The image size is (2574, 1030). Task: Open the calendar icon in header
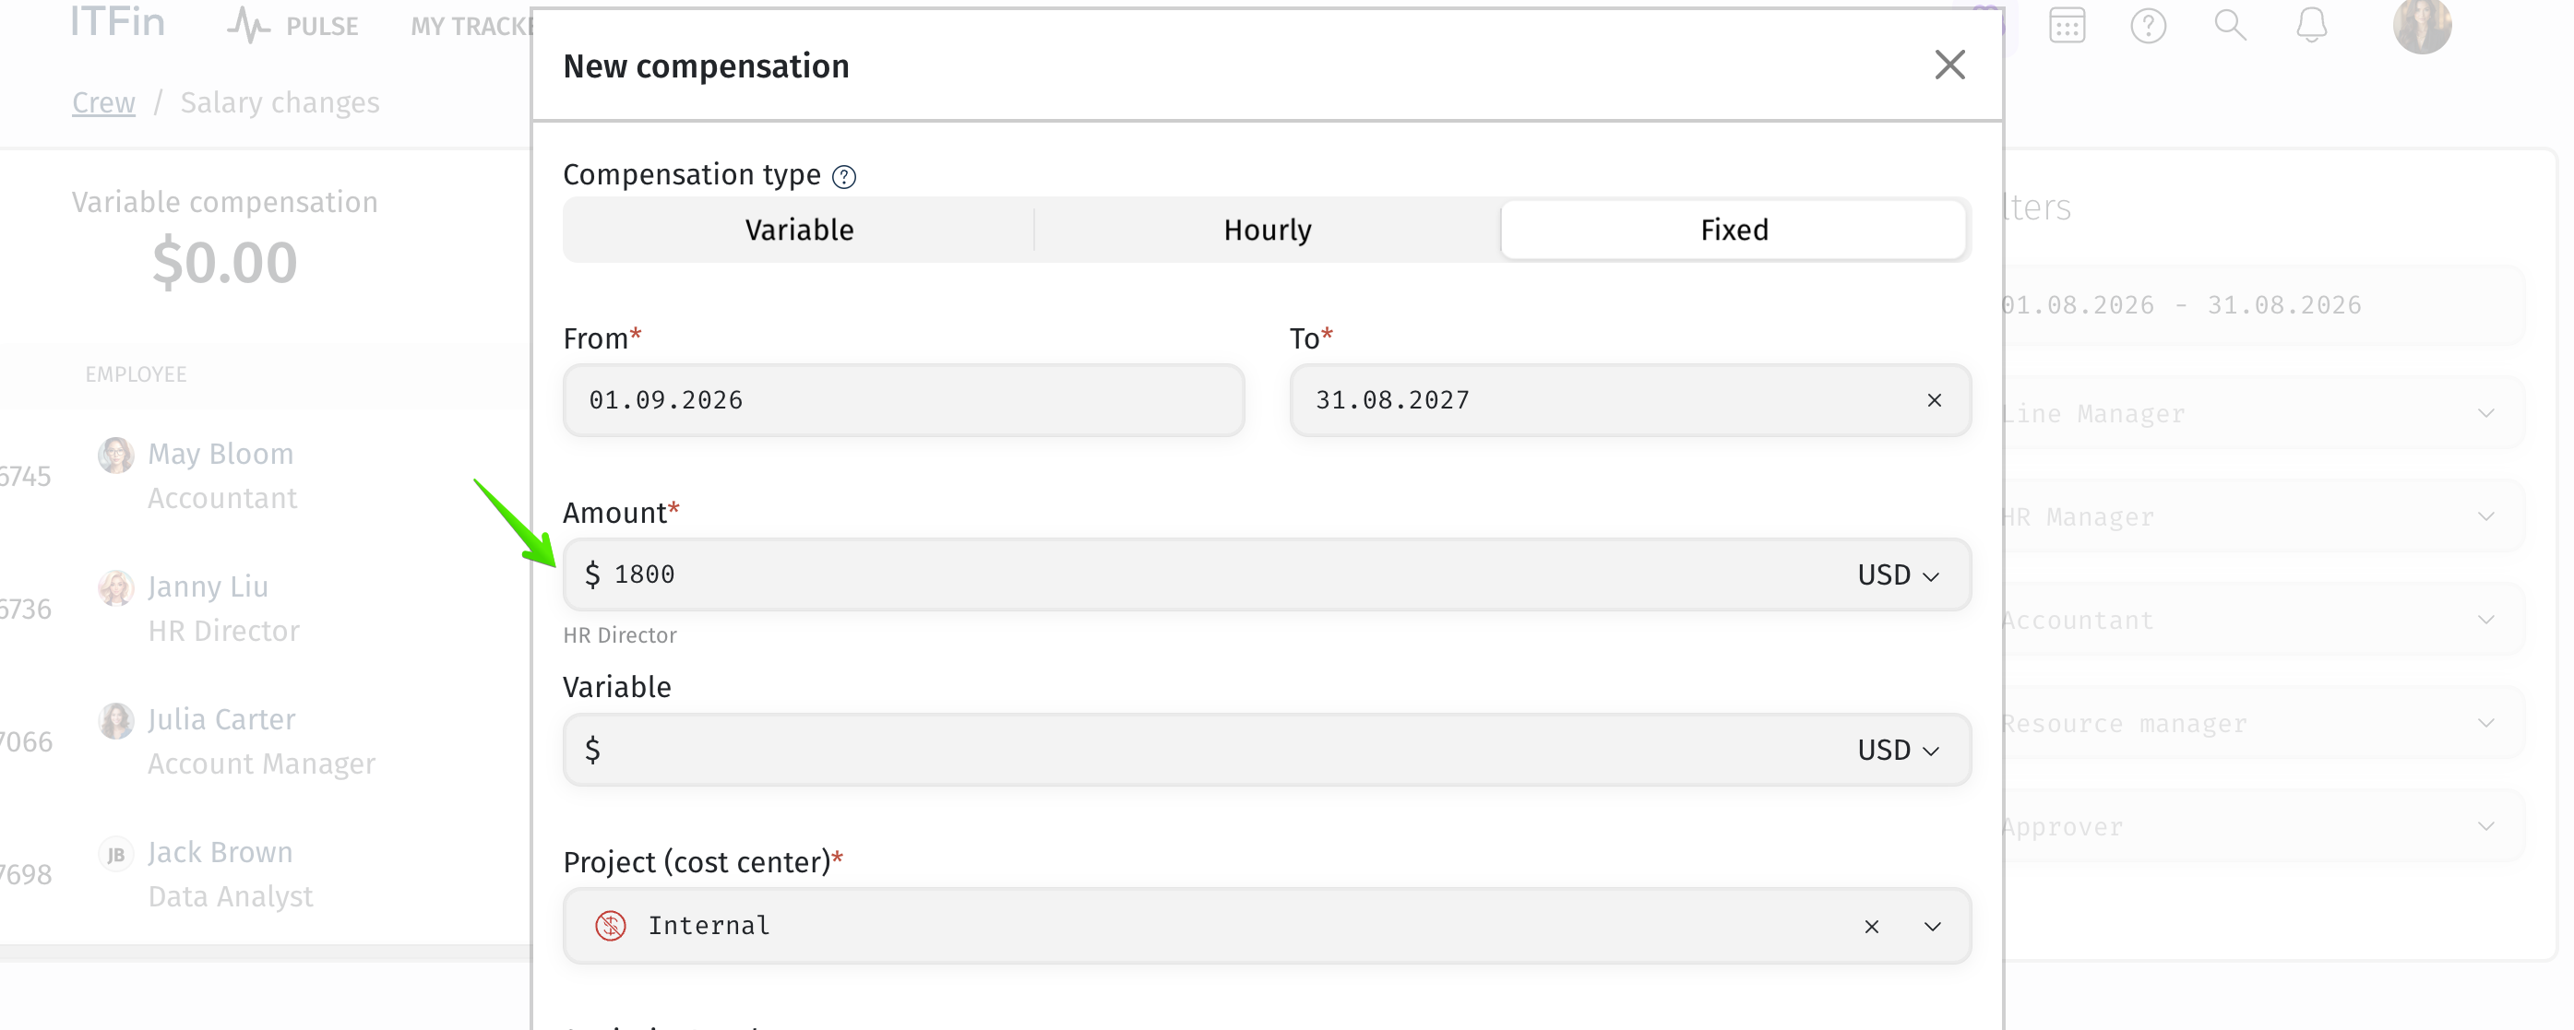coord(2067,25)
